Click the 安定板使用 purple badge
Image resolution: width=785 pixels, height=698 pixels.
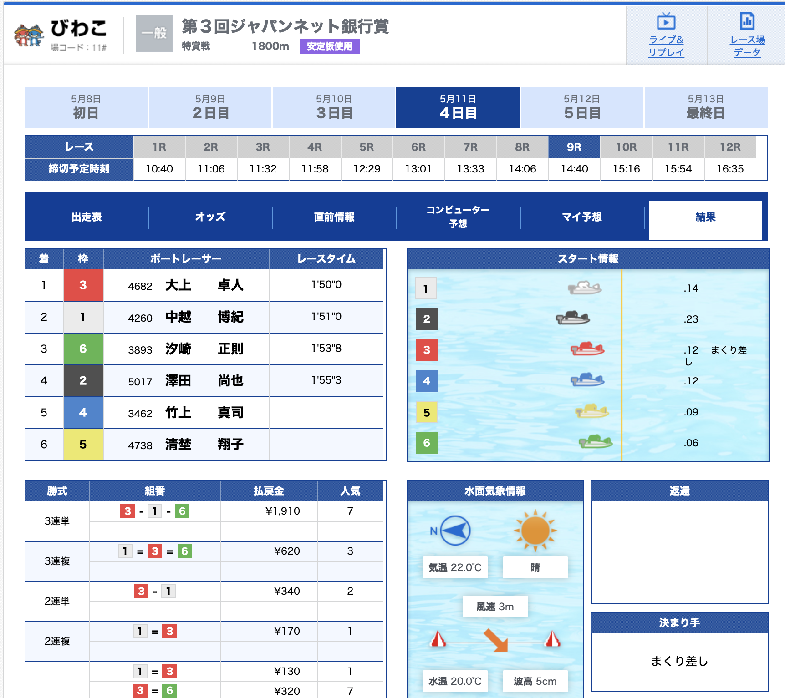(329, 46)
